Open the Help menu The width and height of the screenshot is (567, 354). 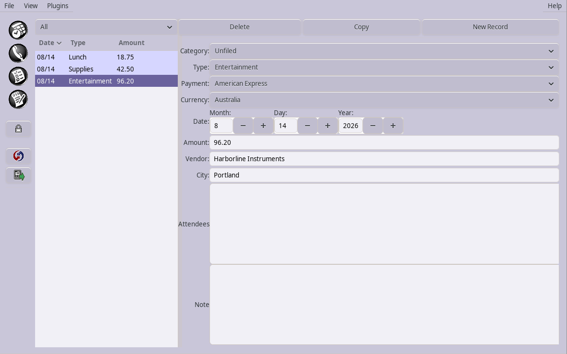(555, 6)
